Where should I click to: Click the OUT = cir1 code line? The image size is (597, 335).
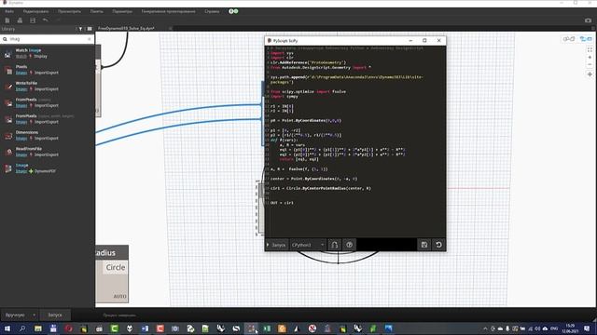[x=282, y=203]
